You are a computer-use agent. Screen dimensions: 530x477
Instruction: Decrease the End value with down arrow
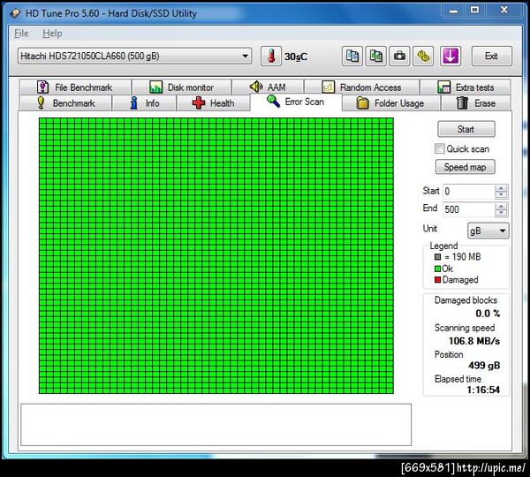click(501, 213)
